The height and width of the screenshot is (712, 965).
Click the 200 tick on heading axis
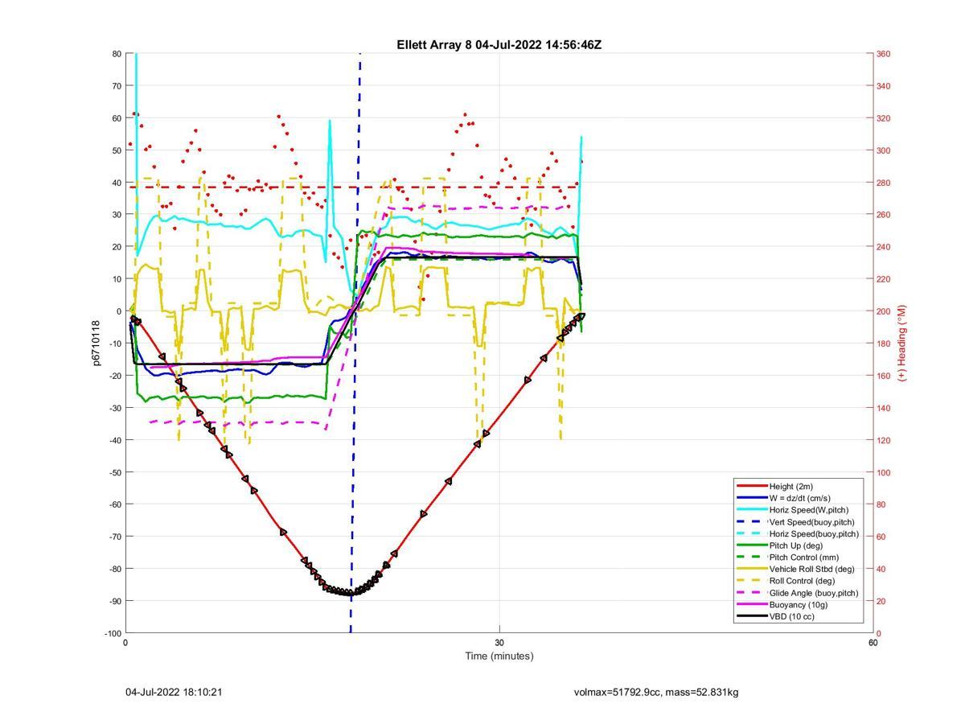pos(884,311)
